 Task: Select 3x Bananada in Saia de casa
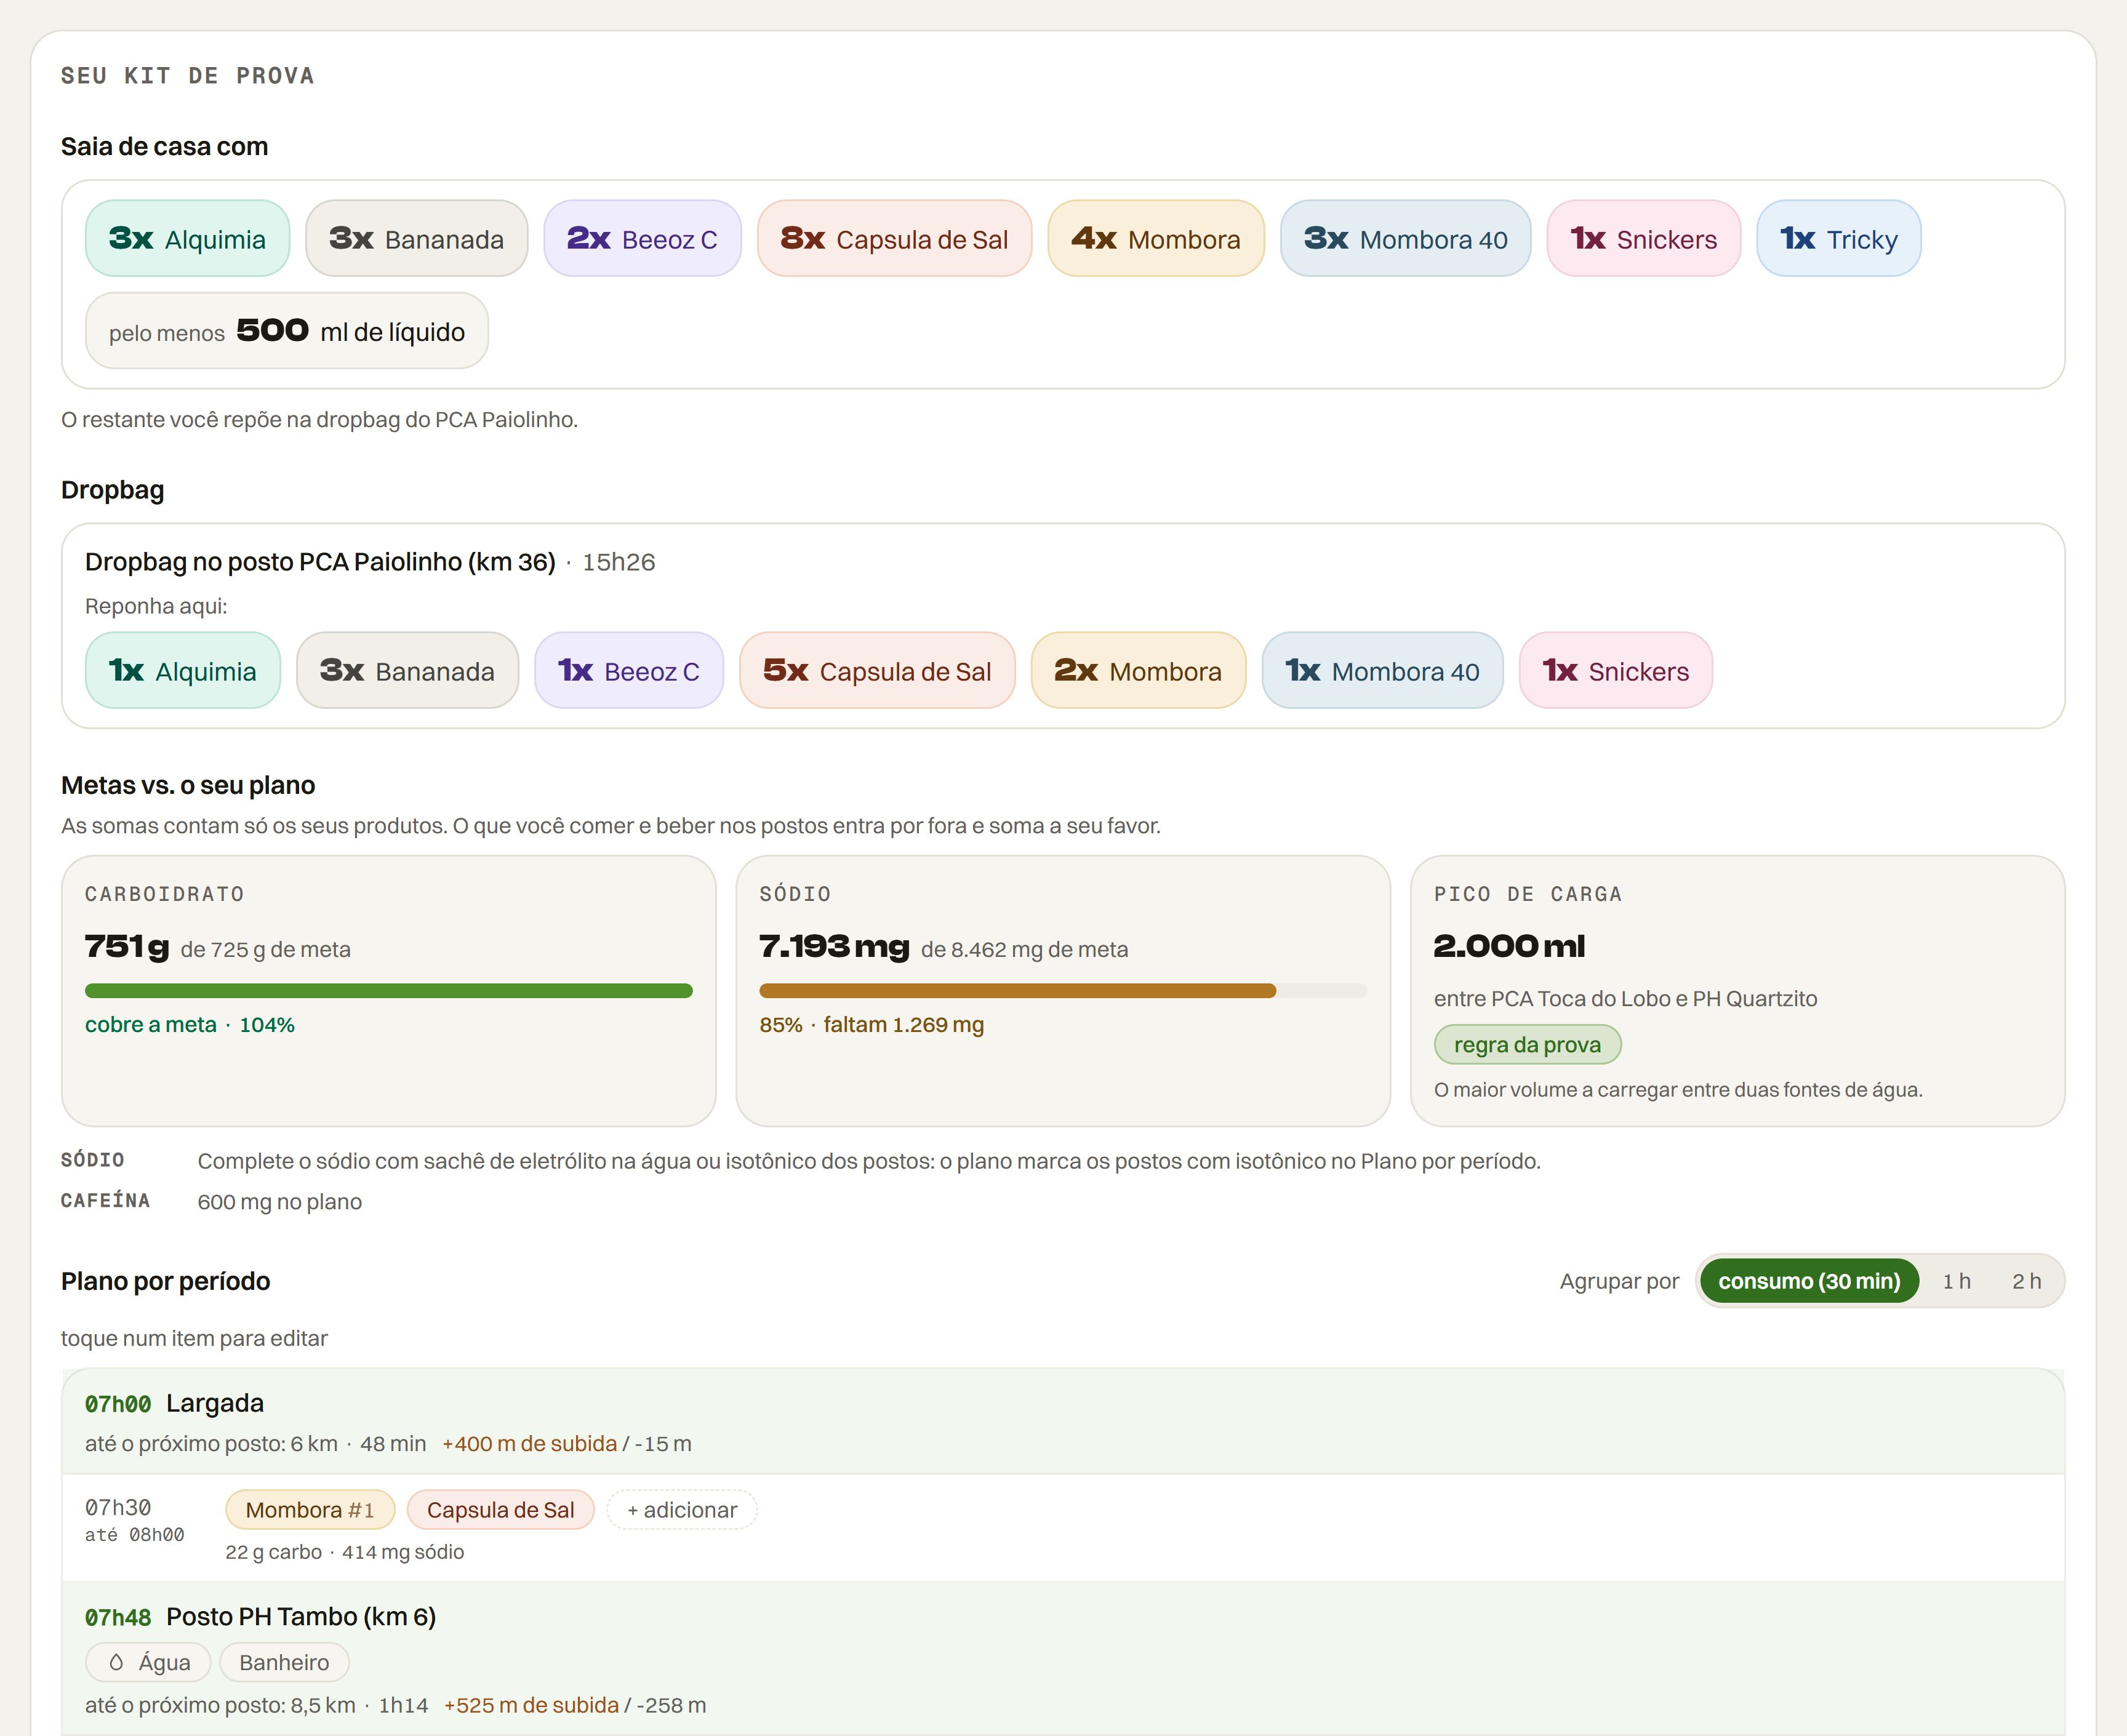pyautogui.click(x=416, y=239)
